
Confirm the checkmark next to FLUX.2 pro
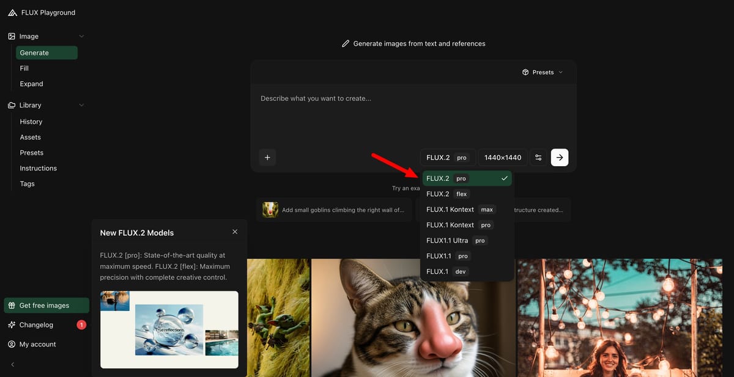click(x=504, y=178)
